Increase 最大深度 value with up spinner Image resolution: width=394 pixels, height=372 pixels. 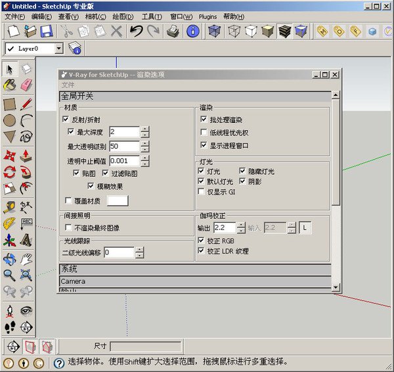(144, 129)
